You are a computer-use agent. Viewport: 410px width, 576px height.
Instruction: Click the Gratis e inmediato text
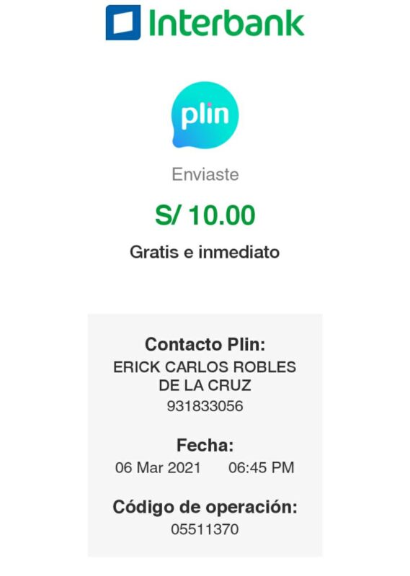205,253
